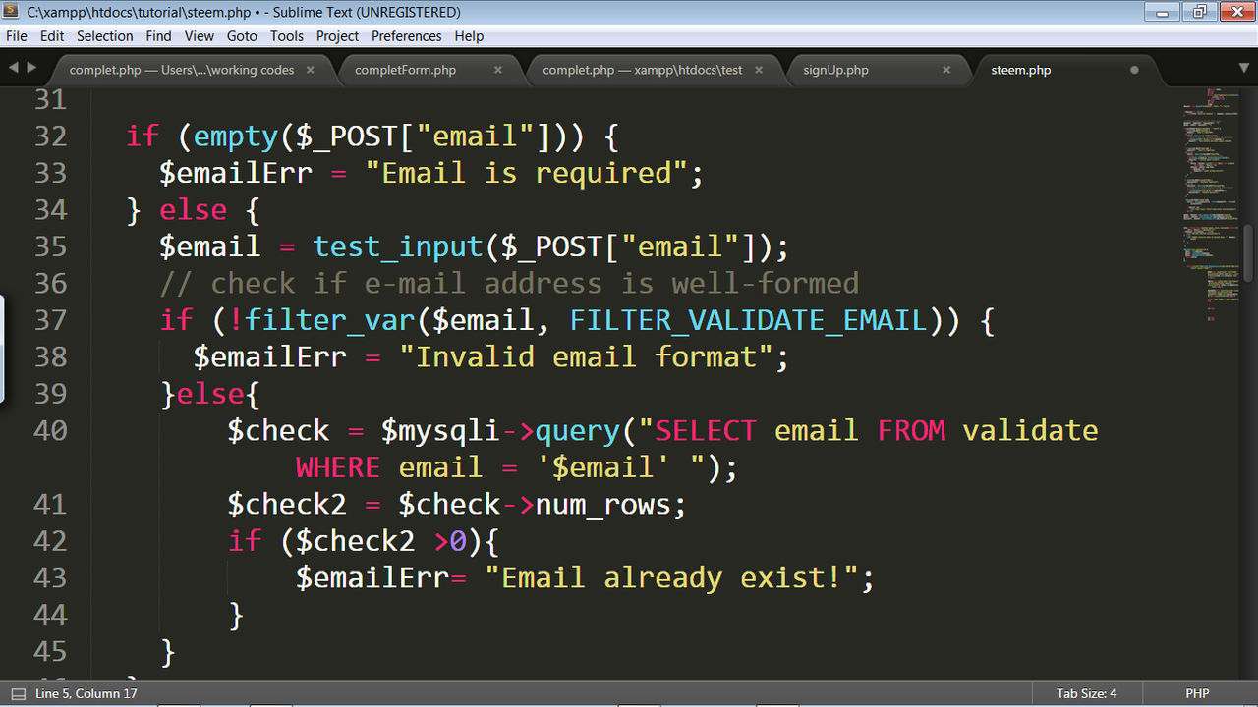The height and width of the screenshot is (707, 1258).
Task: Open the Goto menu
Action: click(x=242, y=35)
